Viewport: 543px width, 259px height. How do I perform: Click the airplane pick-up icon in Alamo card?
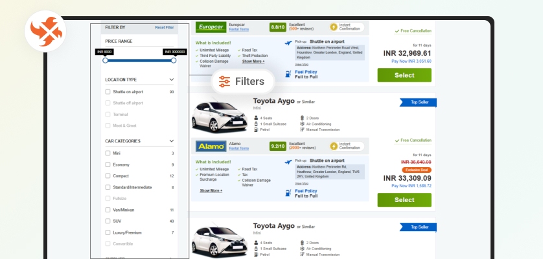pyautogui.click(x=288, y=162)
